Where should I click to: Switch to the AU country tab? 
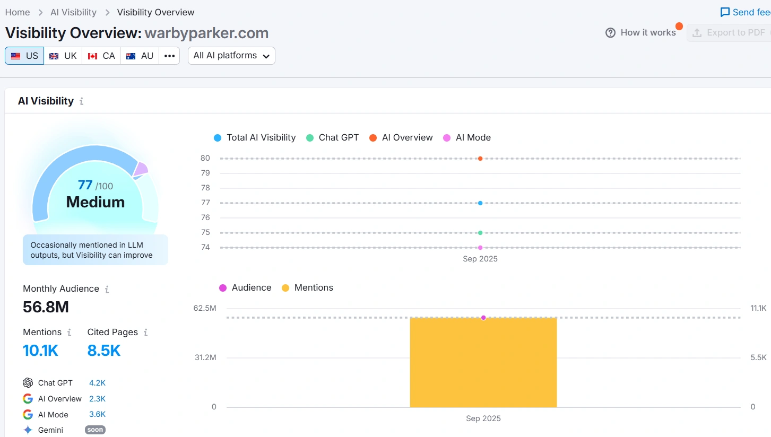pos(140,56)
